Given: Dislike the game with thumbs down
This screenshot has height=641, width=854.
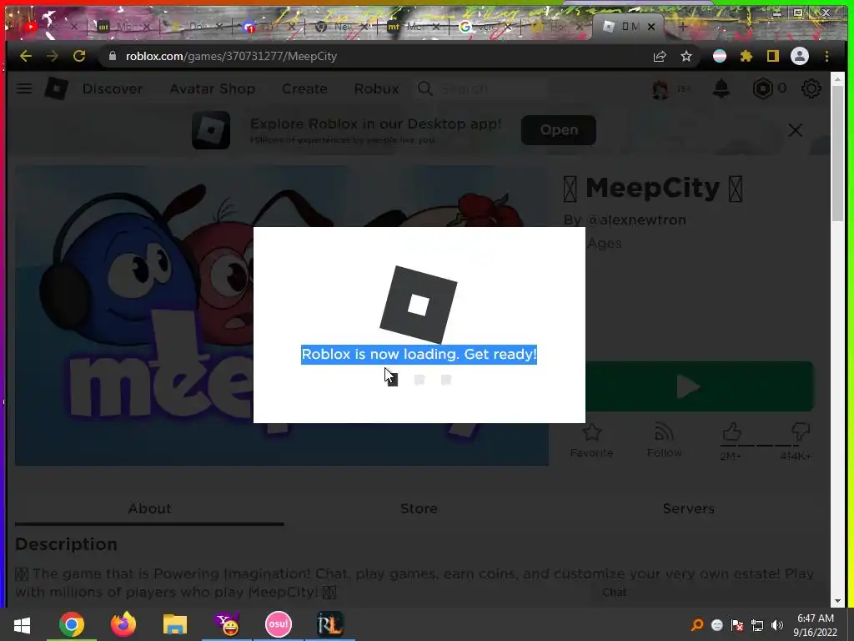Looking at the screenshot, I should click(800, 432).
